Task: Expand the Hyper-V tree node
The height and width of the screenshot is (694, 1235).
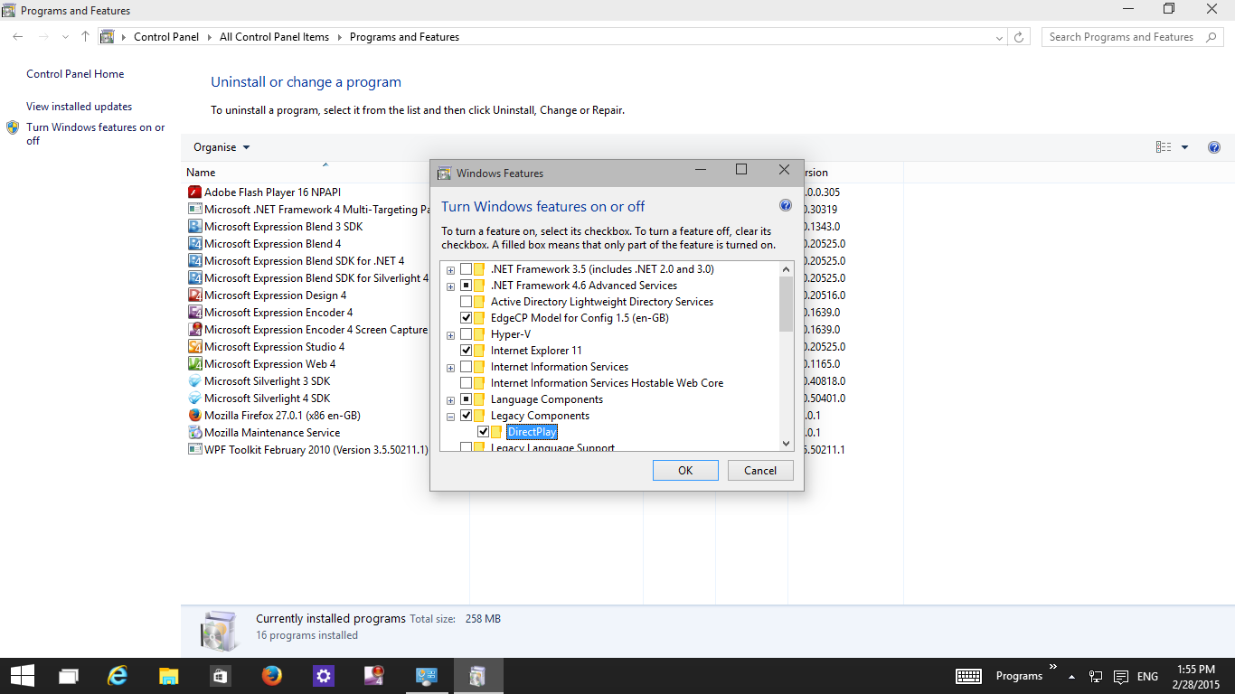Action: 450,335
